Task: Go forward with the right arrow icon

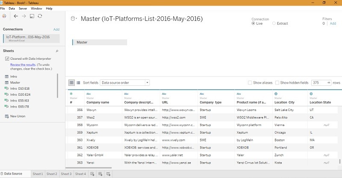Action: point(24,16)
